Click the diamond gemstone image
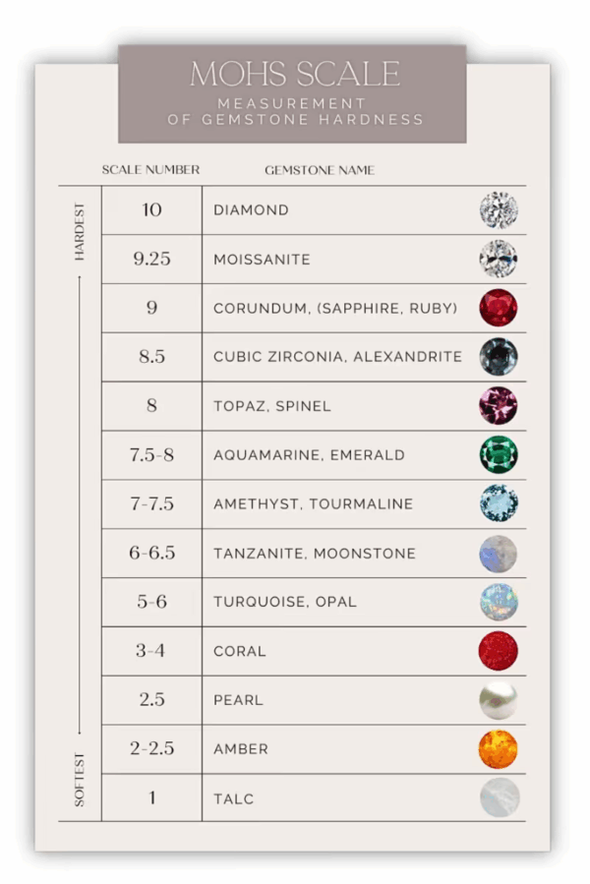The height and width of the screenshot is (884, 590). tap(499, 210)
